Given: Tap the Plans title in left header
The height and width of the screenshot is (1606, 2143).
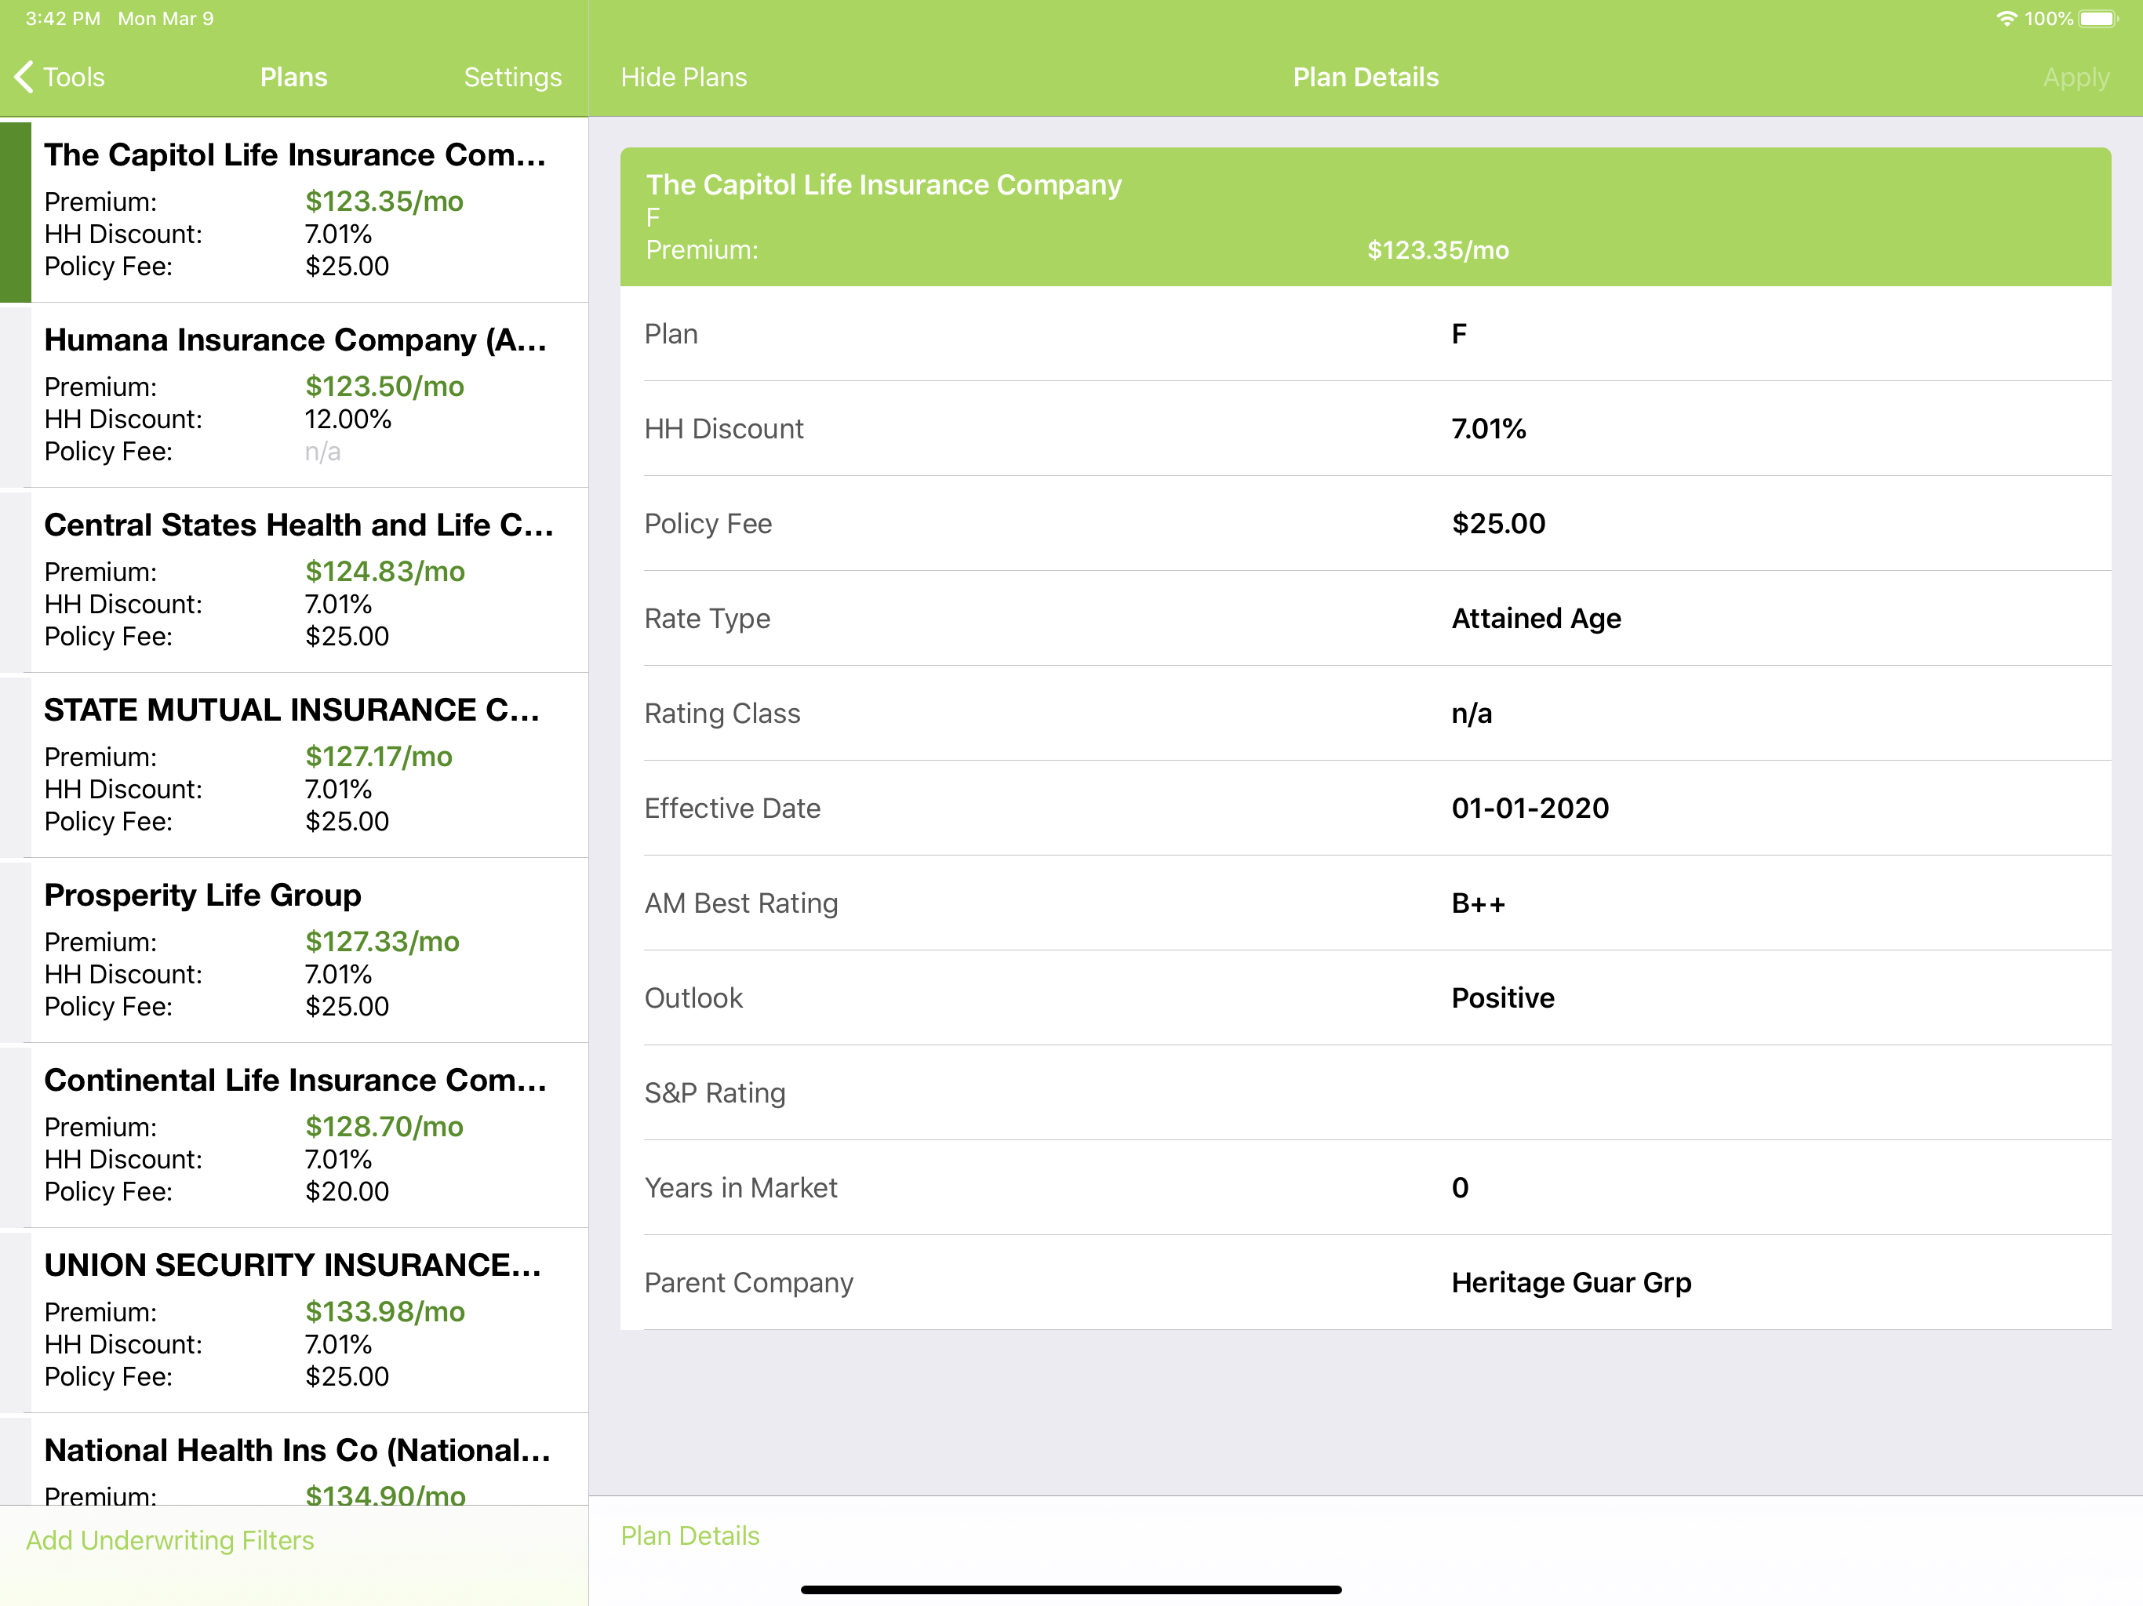Looking at the screenshot, I should 293,77.
